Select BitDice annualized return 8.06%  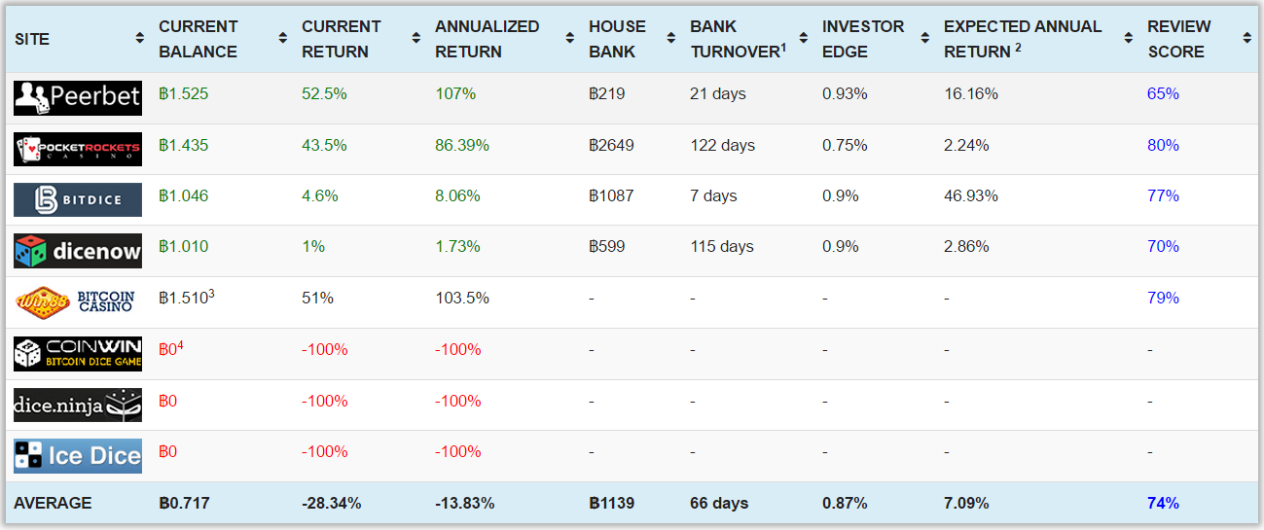457,196
